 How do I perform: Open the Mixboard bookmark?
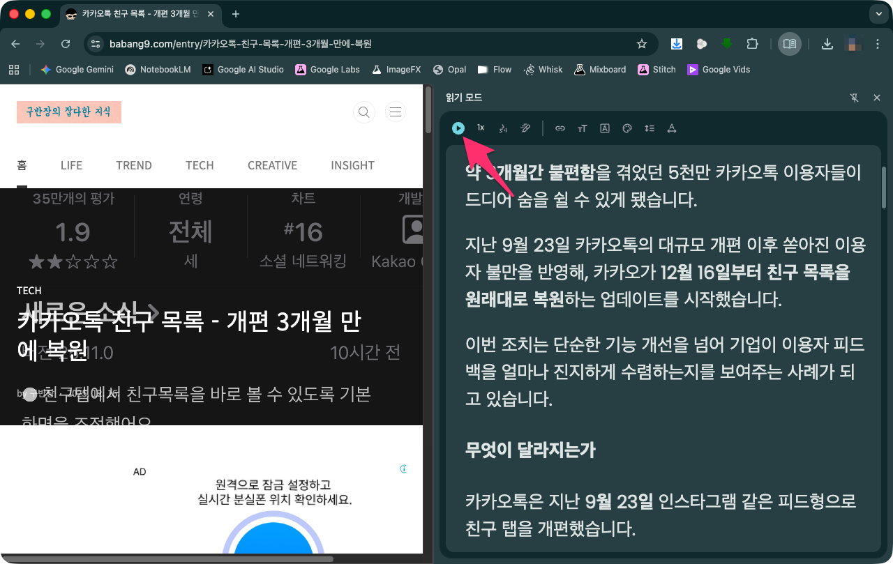(600, 70)
